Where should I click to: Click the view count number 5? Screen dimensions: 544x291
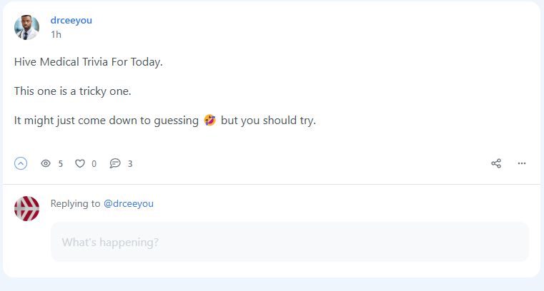coord(60,163)
